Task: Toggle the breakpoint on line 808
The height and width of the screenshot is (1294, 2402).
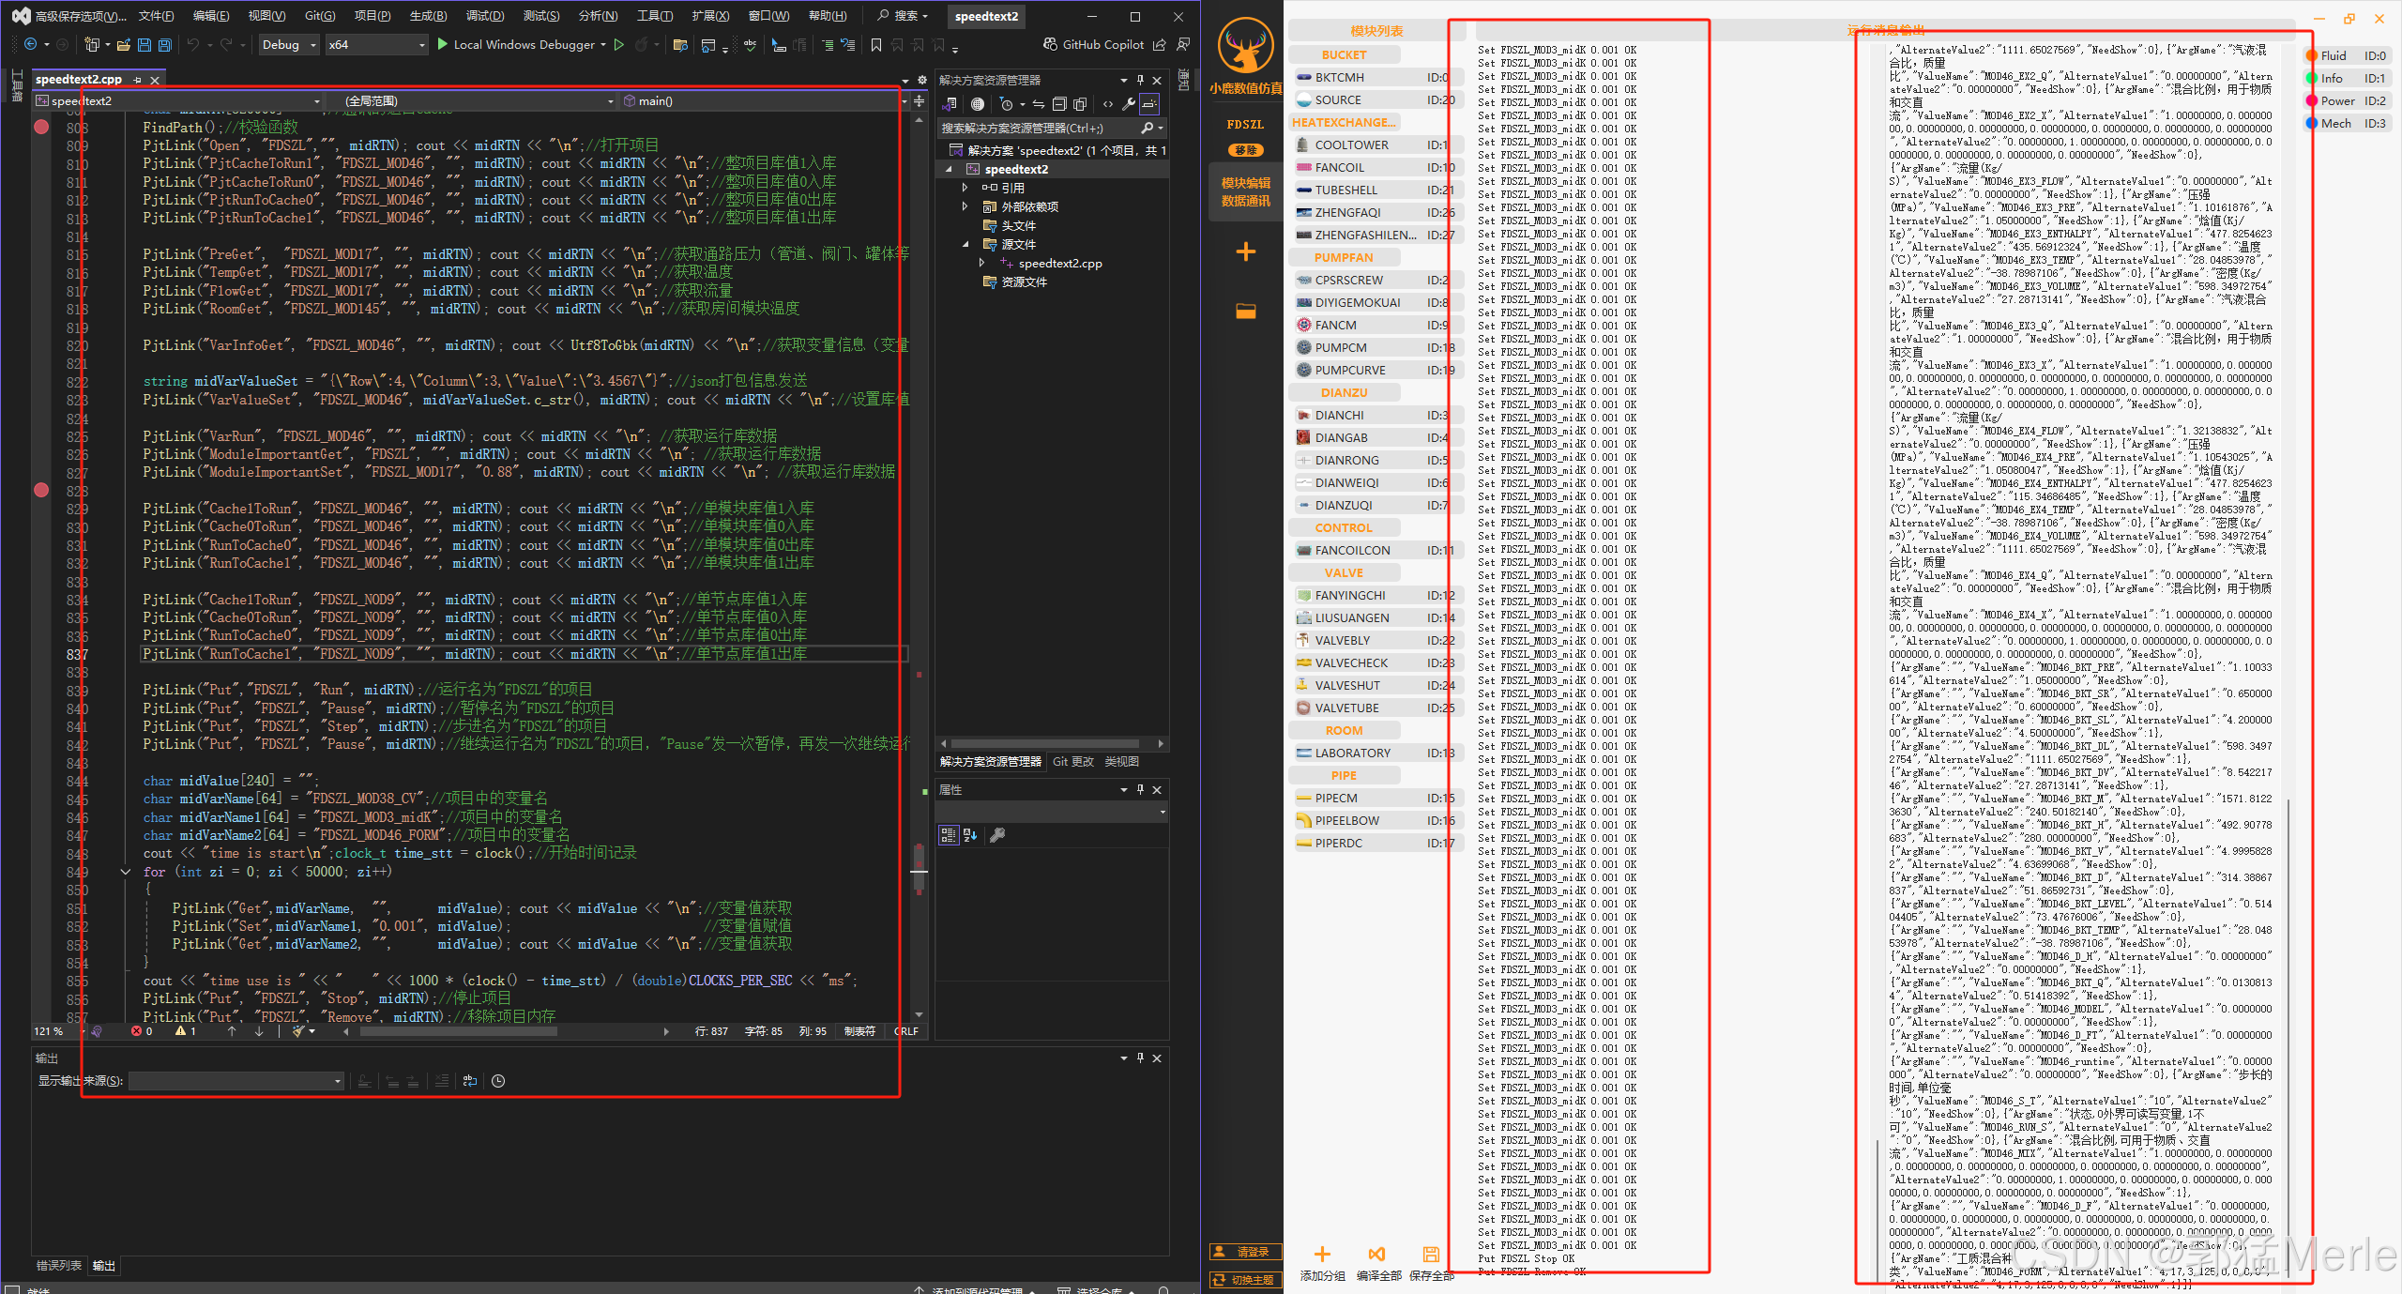Action: coord(41,127)
